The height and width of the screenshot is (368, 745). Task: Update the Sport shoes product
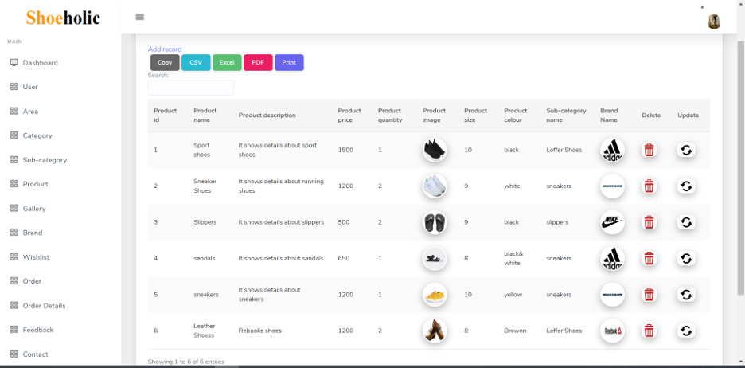click(686, 151)
